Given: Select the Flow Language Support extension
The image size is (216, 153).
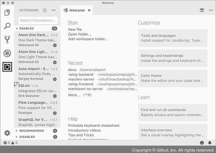Looking at the screenshot, I should [x=37, y=108].
